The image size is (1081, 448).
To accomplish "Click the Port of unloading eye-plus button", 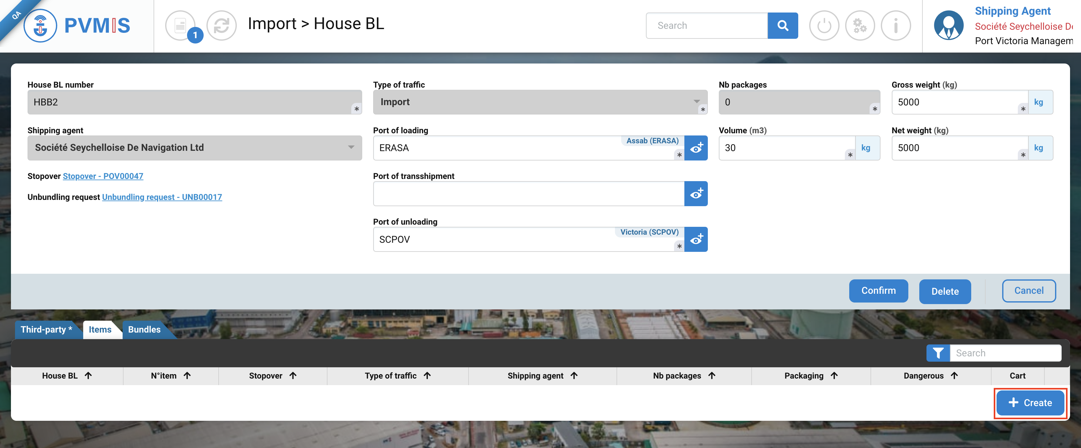I will coord(696,239).
